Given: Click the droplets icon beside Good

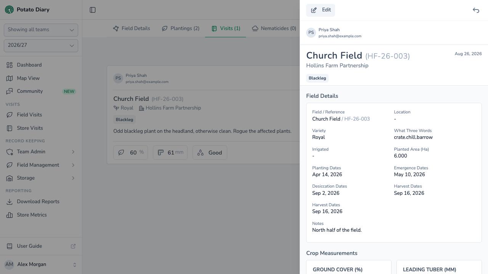Looking at the screenshot, I should [x=201, y=153].
